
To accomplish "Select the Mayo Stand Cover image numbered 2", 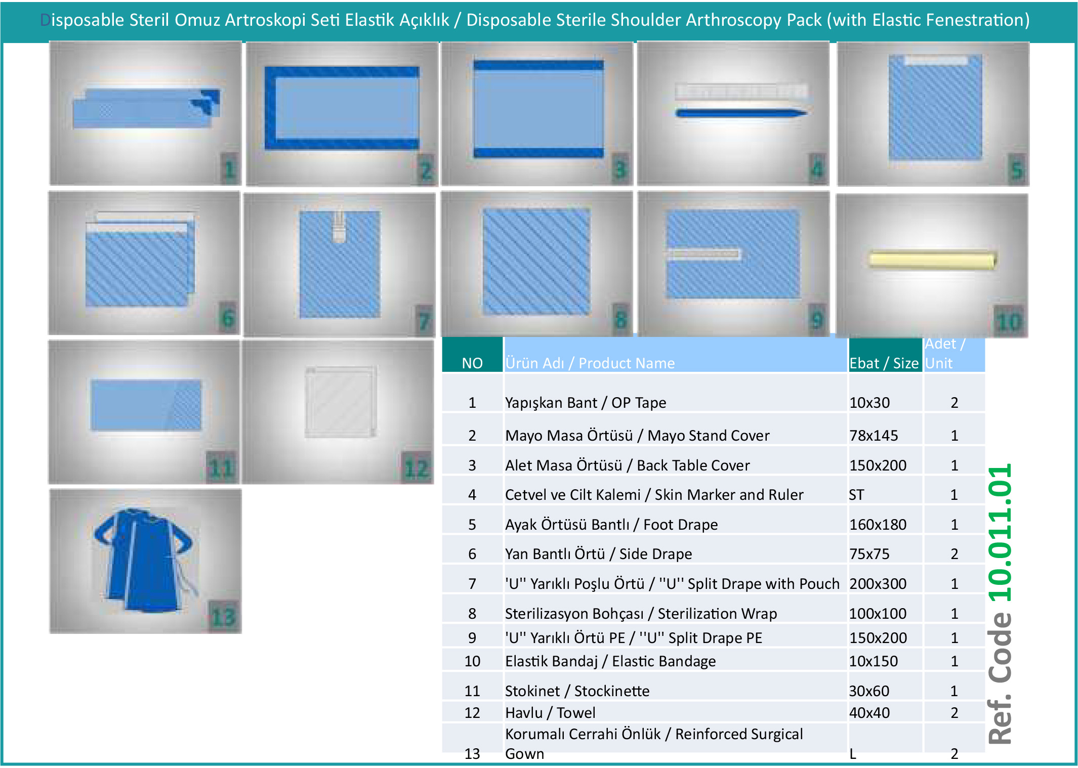I will coord(342,114).
